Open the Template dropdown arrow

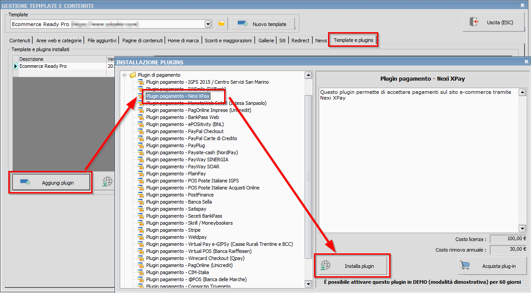tap(208, 24)
